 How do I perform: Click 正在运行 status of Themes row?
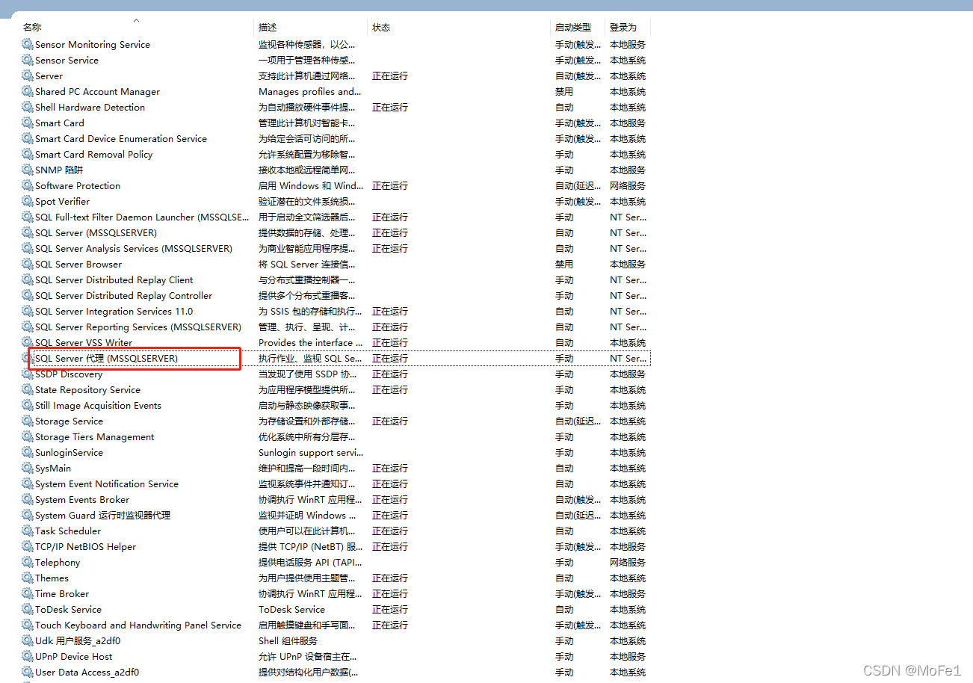pyautogui.click(x=390, y=578)
